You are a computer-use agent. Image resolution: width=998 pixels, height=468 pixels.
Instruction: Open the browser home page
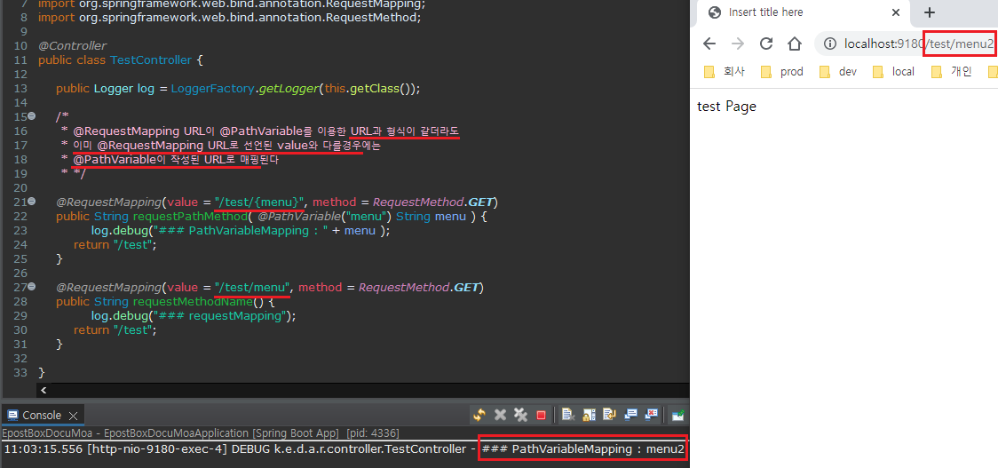pyautogui.click(x=795, y=44)
